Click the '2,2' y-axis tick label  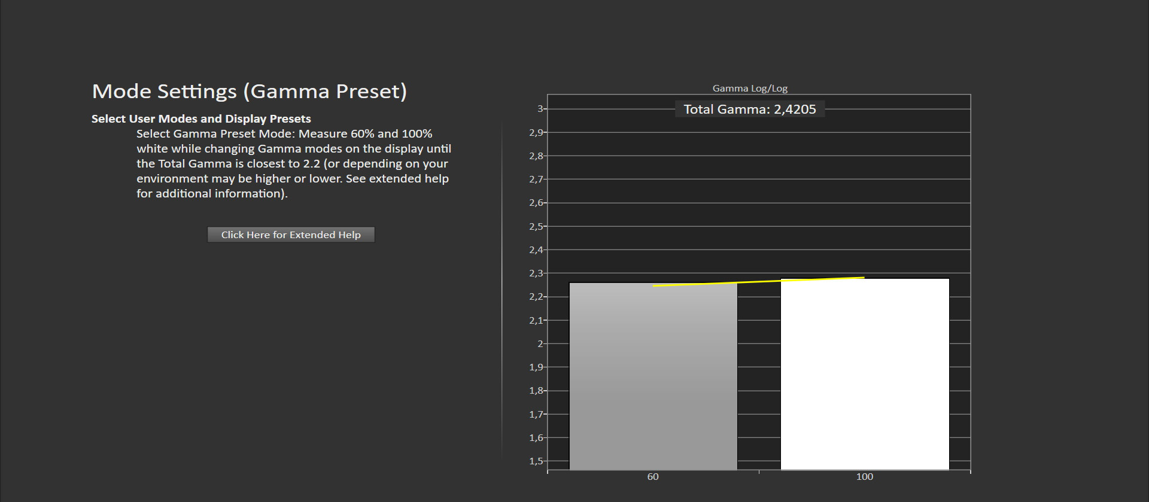coord(536,297)
